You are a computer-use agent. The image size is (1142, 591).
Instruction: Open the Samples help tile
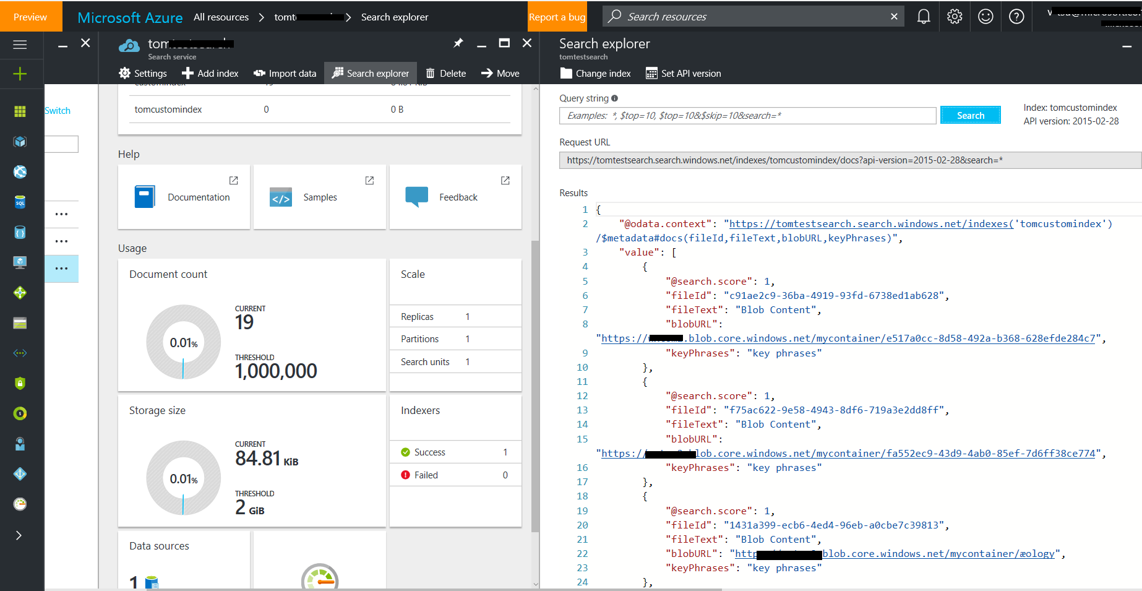[320, 197]
